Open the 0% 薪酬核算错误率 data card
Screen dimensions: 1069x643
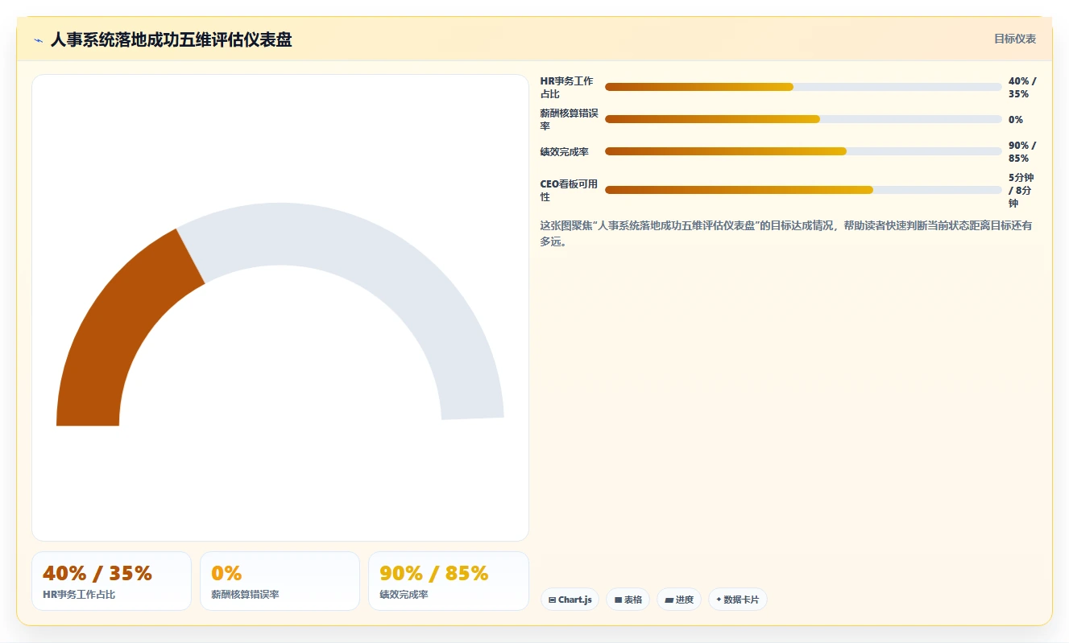[x=280, y=581]
